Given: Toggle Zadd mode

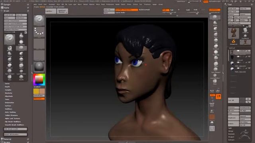Looking at the screenshot, I should click(x=188, y=10).
